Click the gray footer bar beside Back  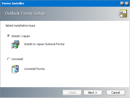31,92
